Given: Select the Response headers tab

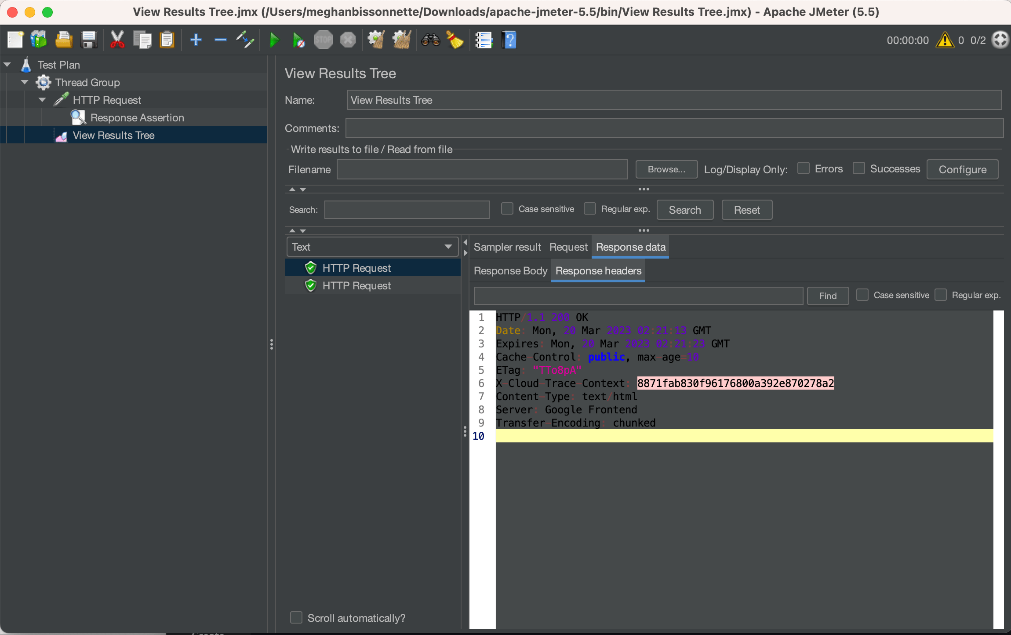Looking at the screenshot, I should [x=598, y=271].
